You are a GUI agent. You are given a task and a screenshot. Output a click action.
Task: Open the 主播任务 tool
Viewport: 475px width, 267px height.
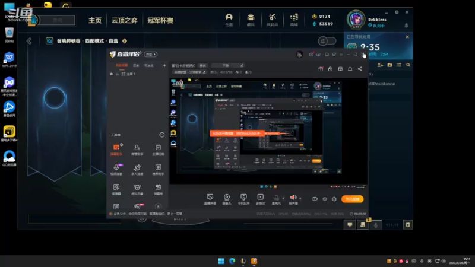(158, 150)
